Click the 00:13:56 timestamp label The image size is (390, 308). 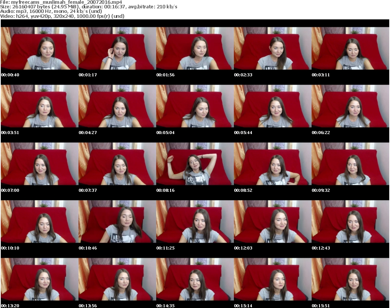pos(88,306)
